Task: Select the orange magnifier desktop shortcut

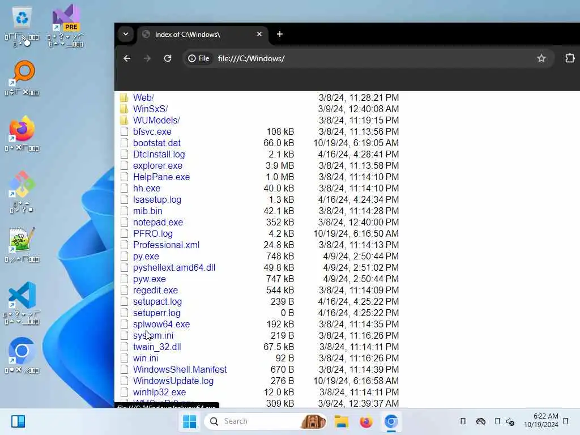Action: 22,78
